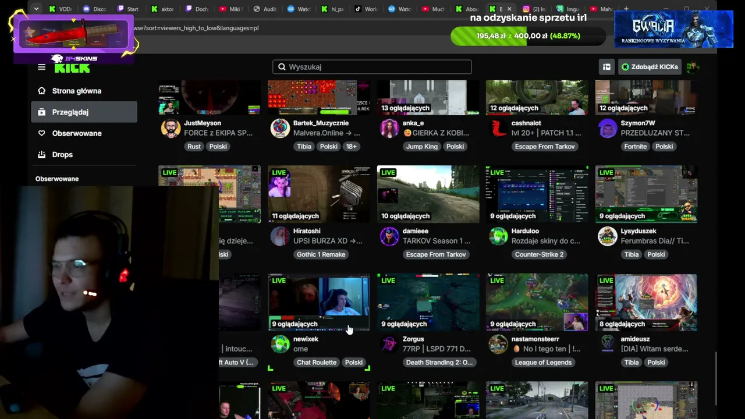Click the Jump King category tag

(x=422, y=147)
